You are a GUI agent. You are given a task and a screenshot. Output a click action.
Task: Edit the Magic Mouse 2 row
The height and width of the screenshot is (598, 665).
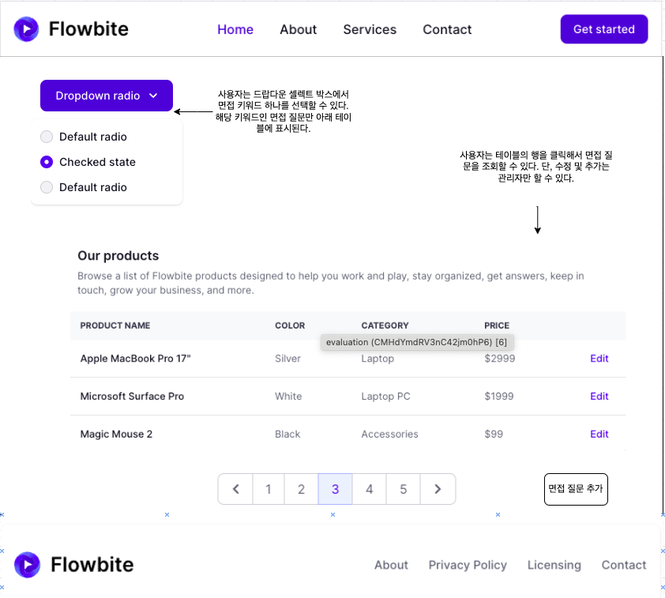(x=599, y=434)
